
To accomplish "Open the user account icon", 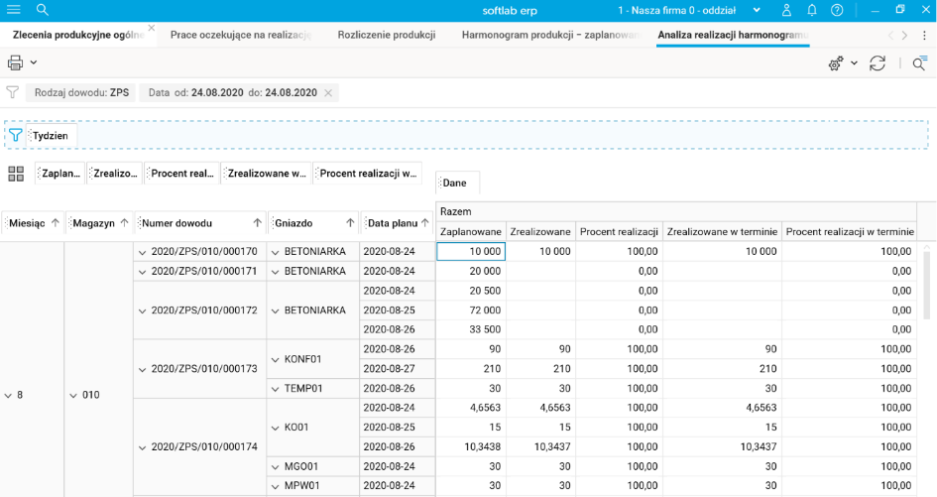I will [x=786, y=10].
